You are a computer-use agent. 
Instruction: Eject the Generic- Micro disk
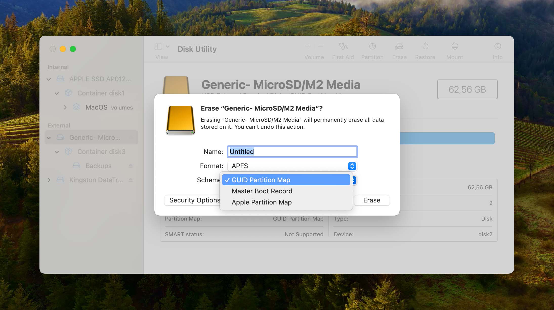(x=131, y=138)
